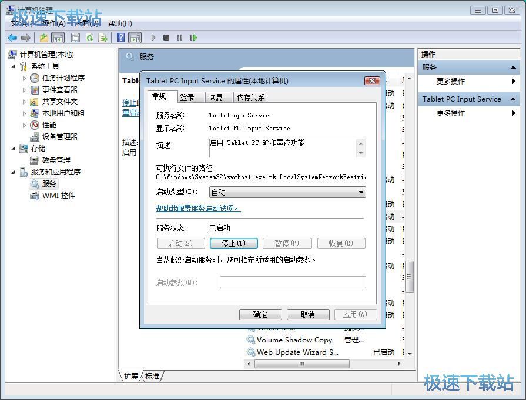Expand the 任务计划程序 tree node
Screen dimensions: 526x400
coord(24,78)
